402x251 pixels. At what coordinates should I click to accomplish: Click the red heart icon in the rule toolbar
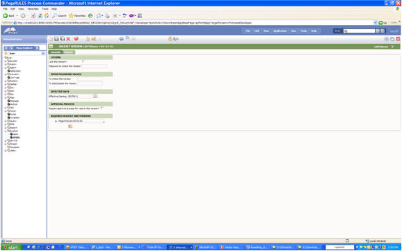click(76, 39)
